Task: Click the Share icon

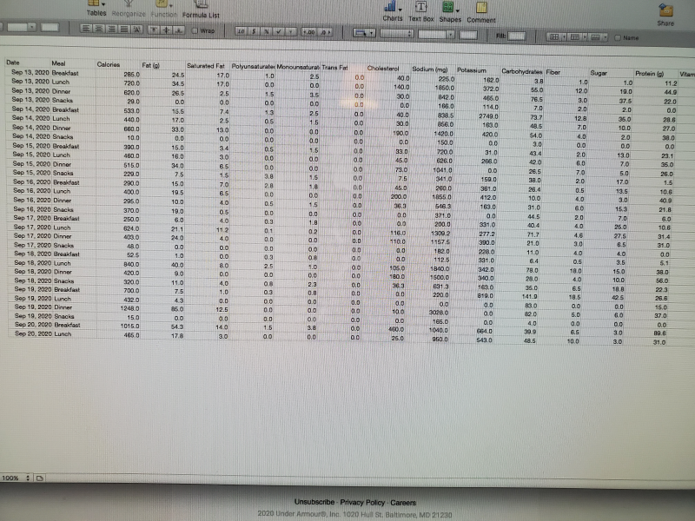Action: pyautogui.click(x=665, y=14)
